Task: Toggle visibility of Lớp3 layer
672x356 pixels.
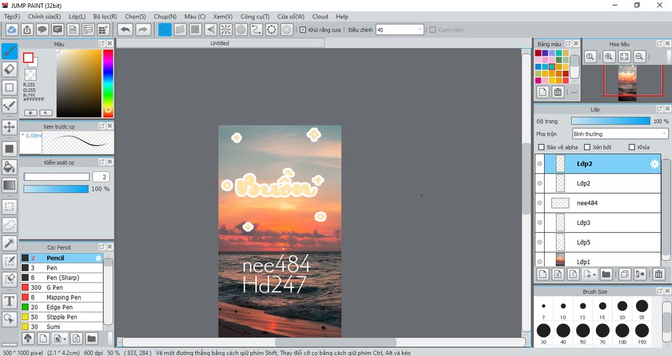Action: [539, 223]
